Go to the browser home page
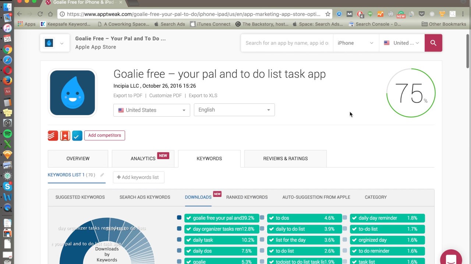This screenshot has width=471, height=264. point(50,14)
